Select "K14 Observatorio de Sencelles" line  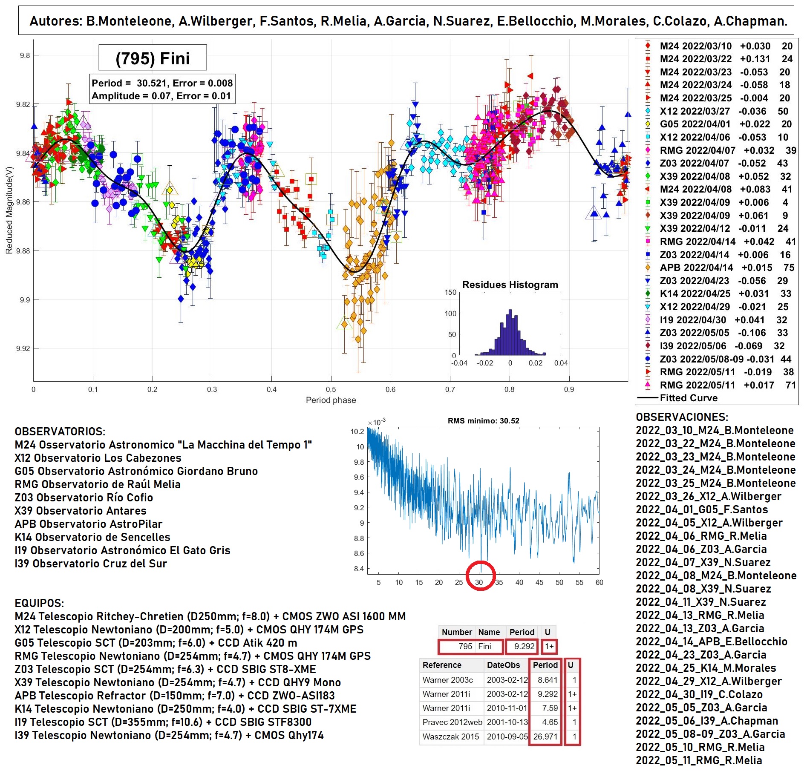coord(92,537)
